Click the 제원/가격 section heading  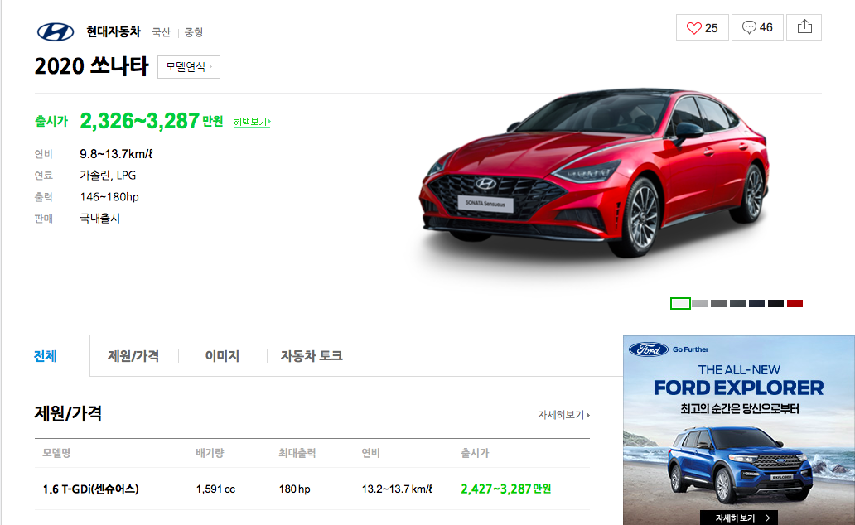pos(68,414)
